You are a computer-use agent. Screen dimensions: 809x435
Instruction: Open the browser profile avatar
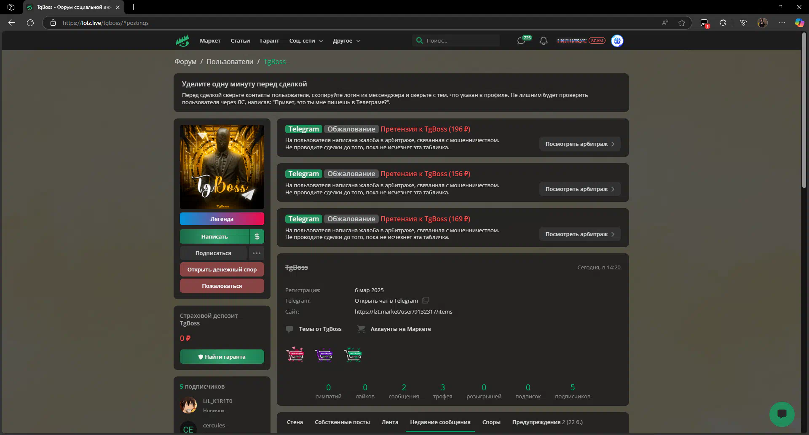[x=763, y=23]
